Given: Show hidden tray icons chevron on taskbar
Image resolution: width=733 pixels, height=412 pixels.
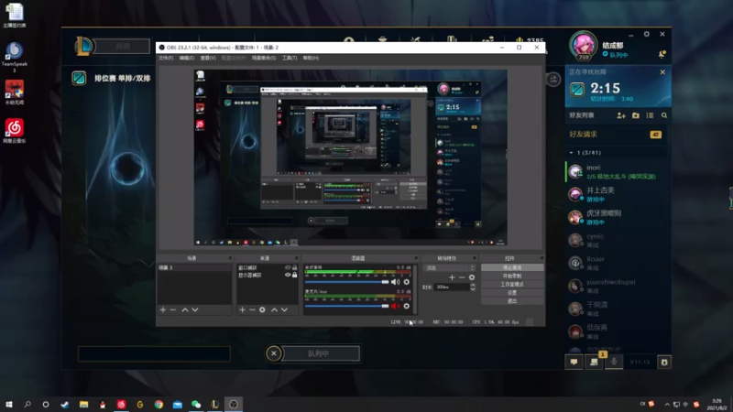Looking at the screenshot, I should pyautogui.click(x=667, y=404).
